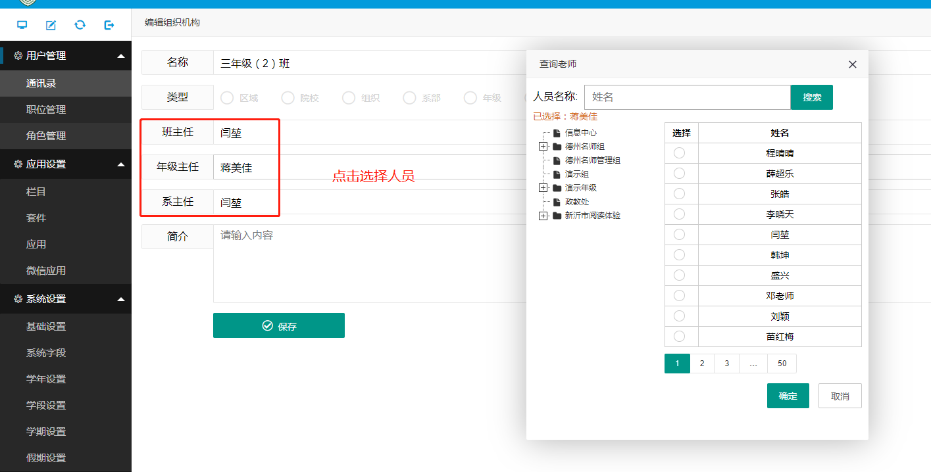Select the radio button for 韩坤
Image resolution: width=931 pixels, height=472 pixels.
click(680, 255)
